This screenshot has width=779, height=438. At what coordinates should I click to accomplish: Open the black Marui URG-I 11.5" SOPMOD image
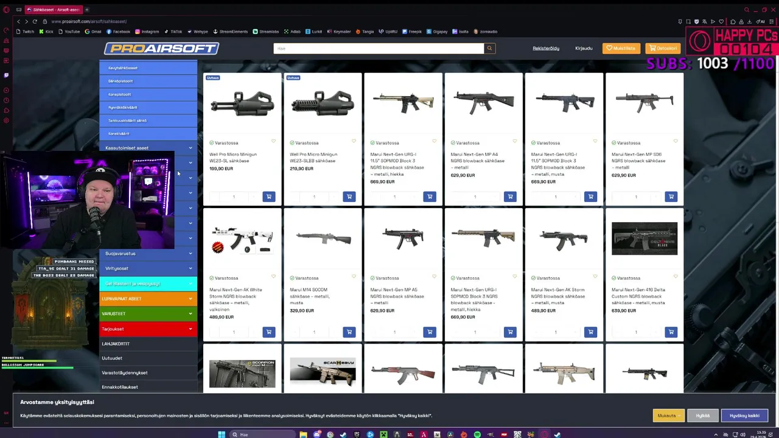(x=564, y=103)
